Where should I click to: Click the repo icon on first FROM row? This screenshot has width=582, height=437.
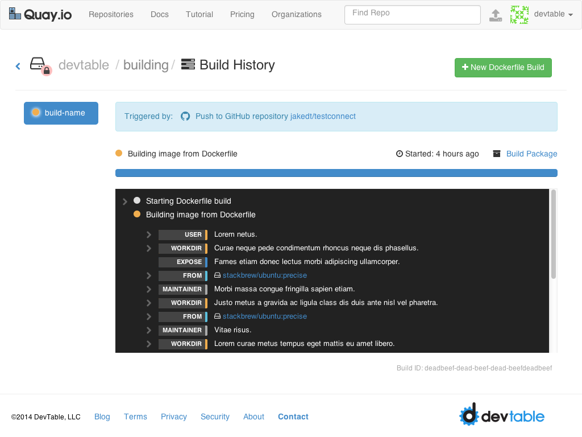(218, 275)
